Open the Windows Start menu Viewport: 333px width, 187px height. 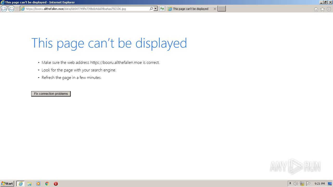(x=7, y=184)
